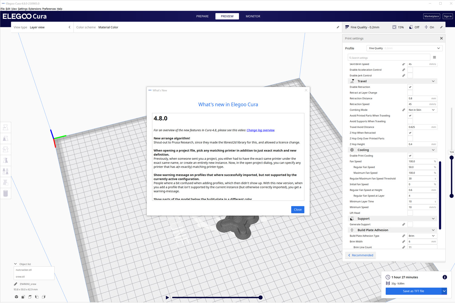Select the Move tool in left toolbar
Image resolution: width=455 pixels, height=303 pixels.
tap(5, 128)
